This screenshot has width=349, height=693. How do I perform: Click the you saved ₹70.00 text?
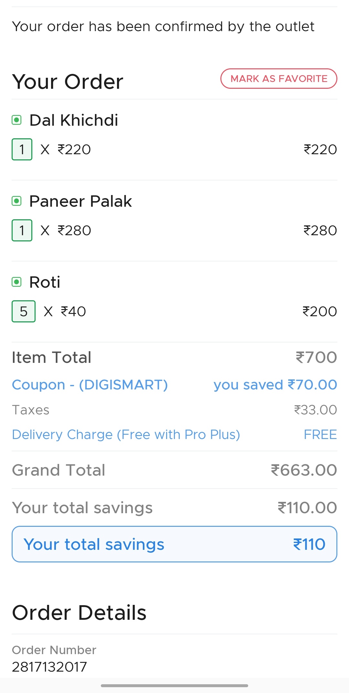pyautogui.click(x=275, y=385)
